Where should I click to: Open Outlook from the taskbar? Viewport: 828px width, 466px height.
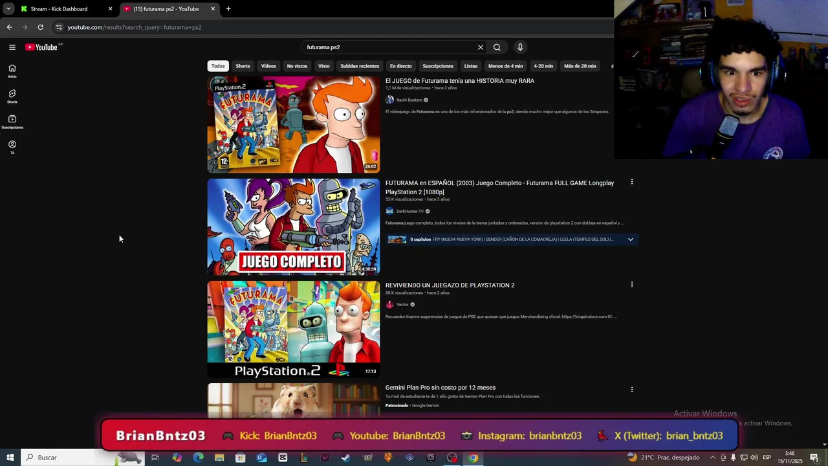pos(261,458)
